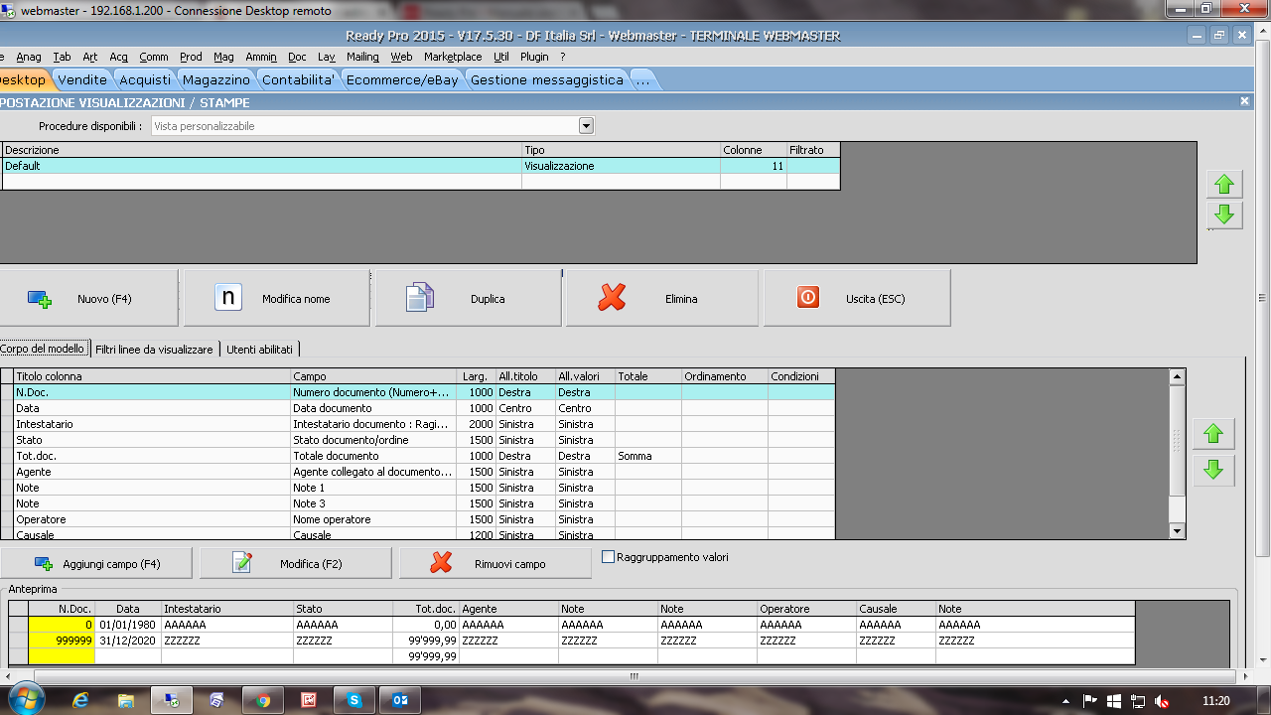Toggle Raggruppamento valori checkbox

[609, 557]
